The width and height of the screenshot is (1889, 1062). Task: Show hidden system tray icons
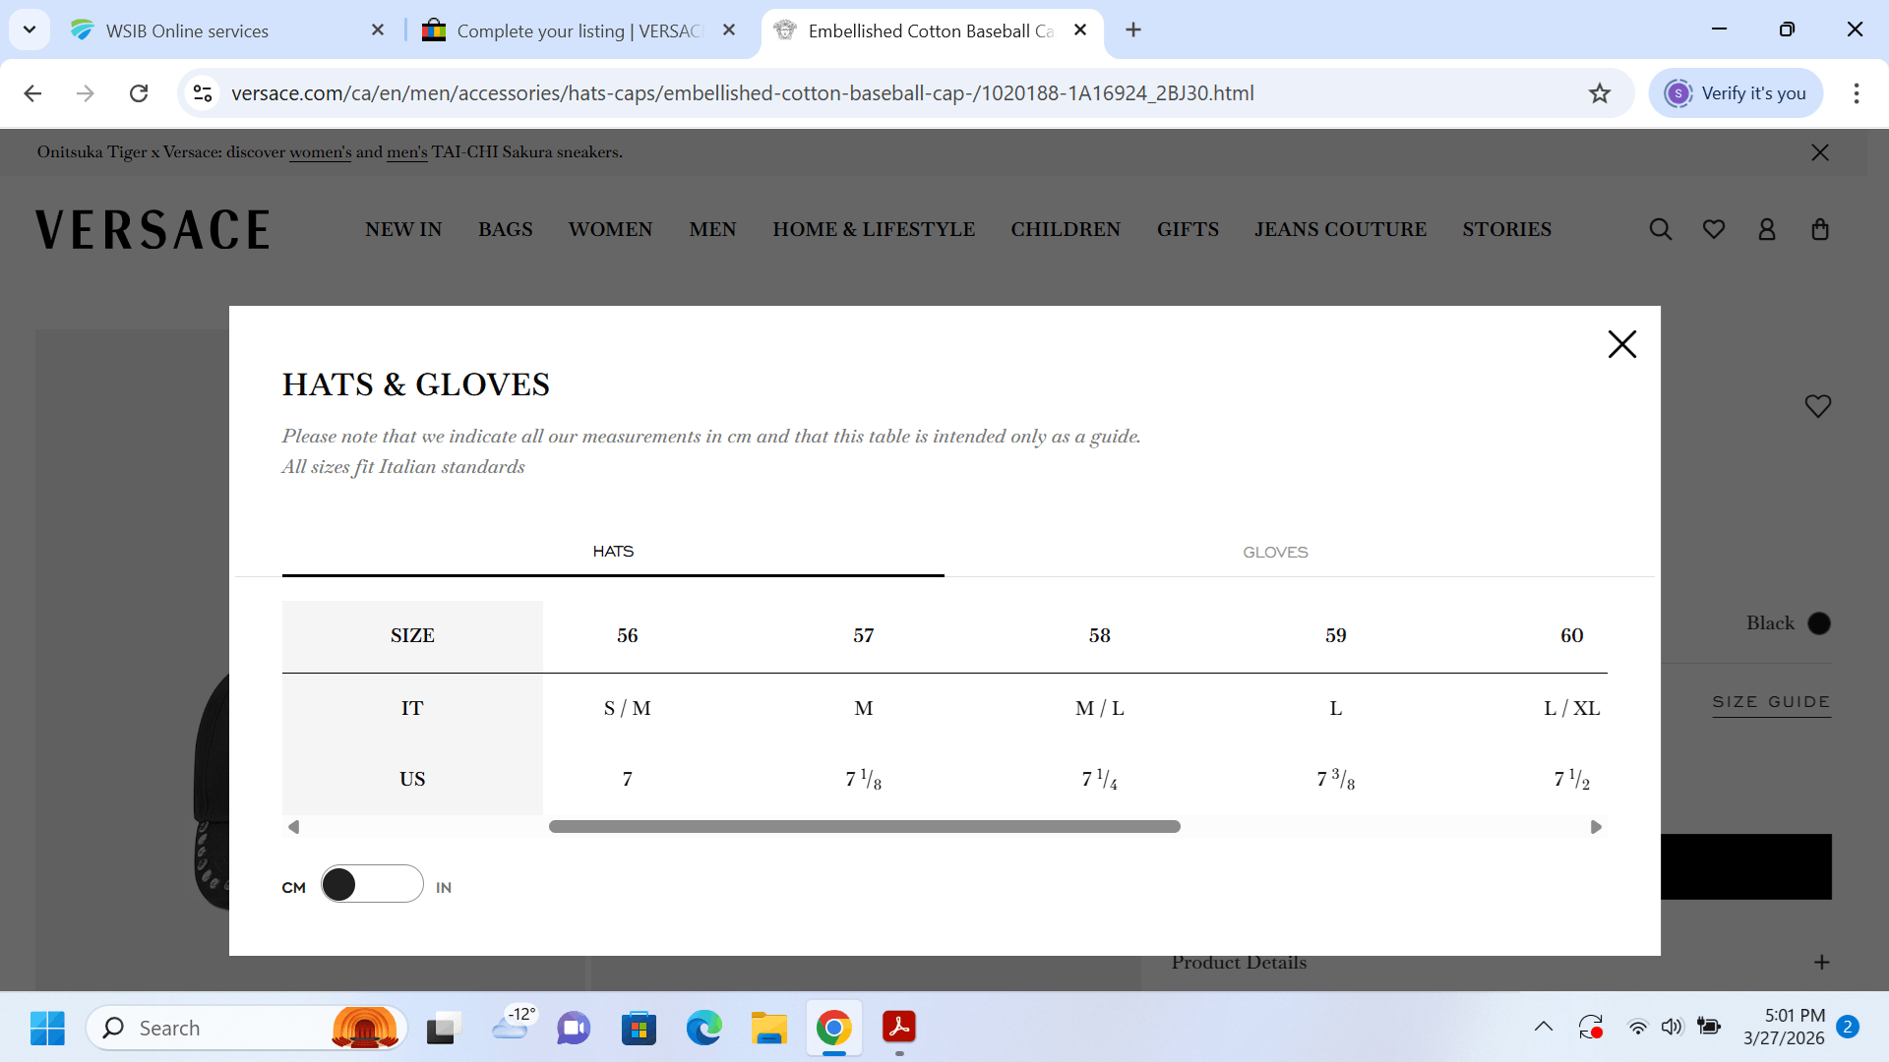[1543, 1028]
